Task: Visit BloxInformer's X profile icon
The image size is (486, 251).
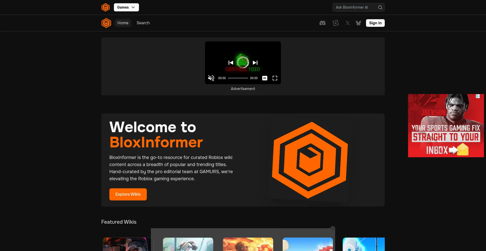Action: (348, 23)
